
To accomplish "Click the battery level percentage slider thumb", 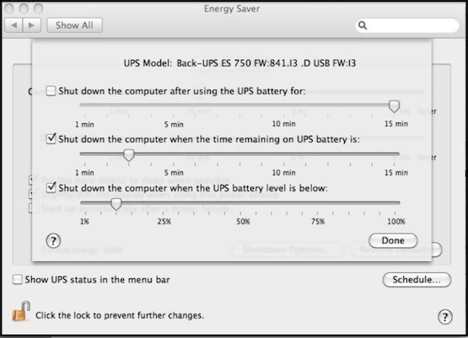I will pos(116,204).
